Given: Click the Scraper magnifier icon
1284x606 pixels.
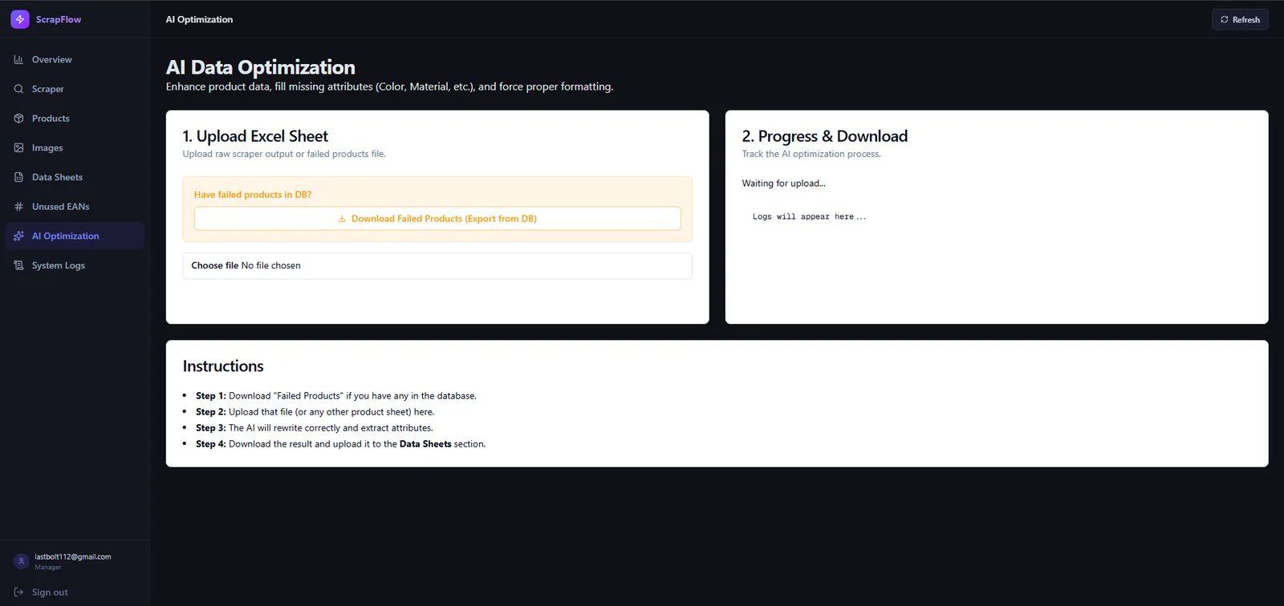Looking at the screenshot, I should click(x=18, y=89).
